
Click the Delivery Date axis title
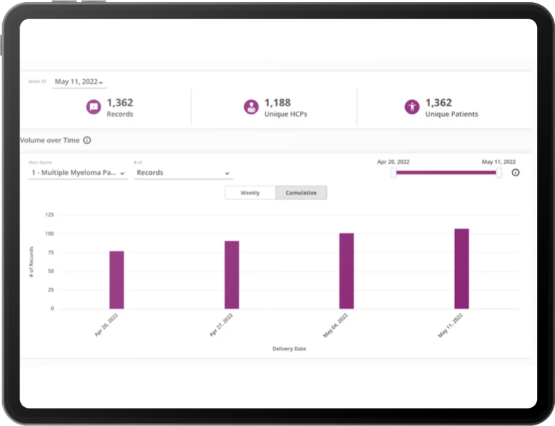pyautogui.click(x=289, y=349)
